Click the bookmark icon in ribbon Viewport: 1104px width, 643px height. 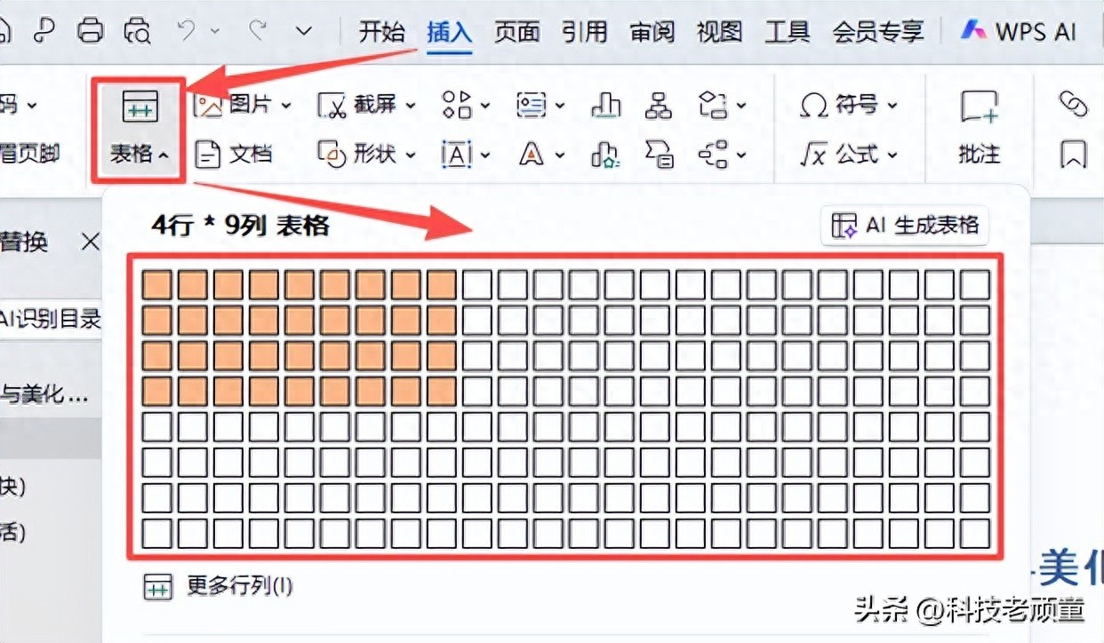[x=1074, y=155]
